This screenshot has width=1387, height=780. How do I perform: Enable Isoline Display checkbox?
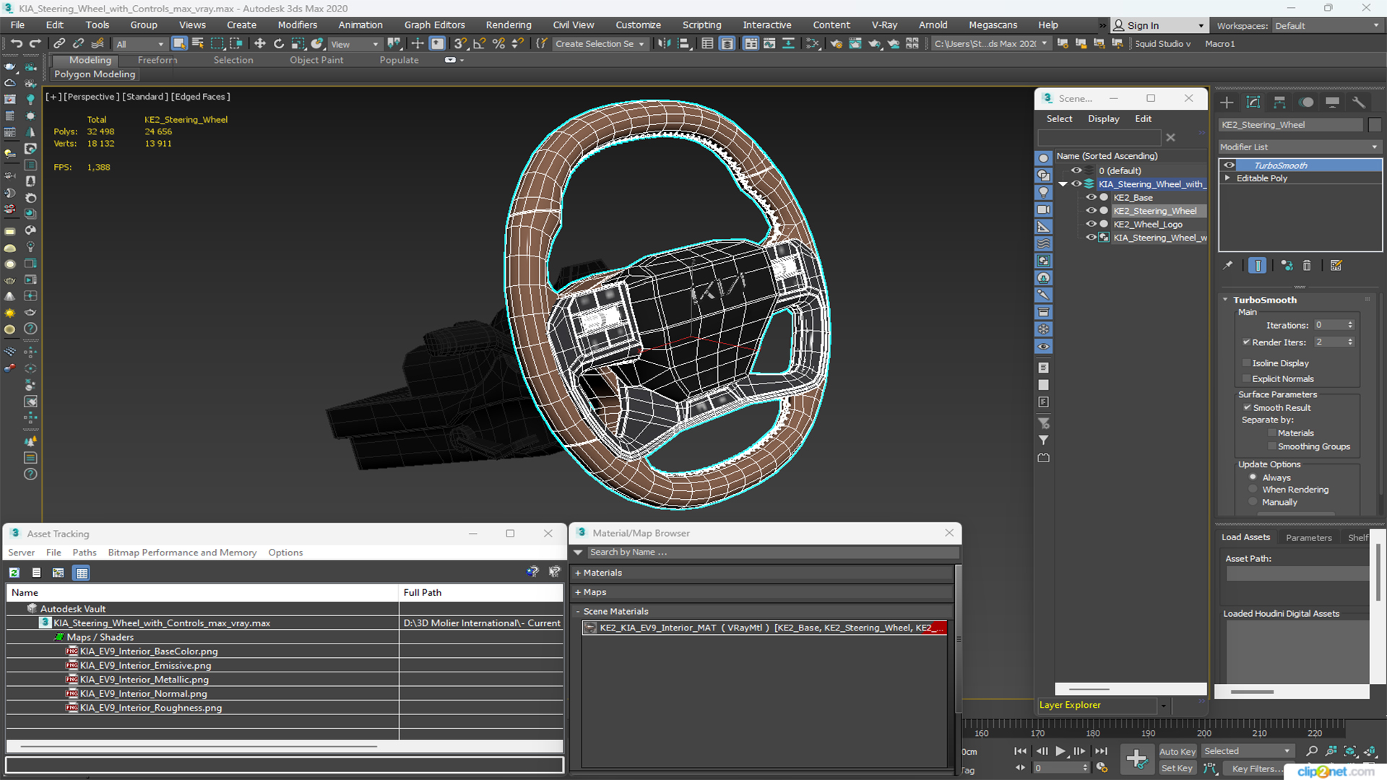pos(1246,363)
